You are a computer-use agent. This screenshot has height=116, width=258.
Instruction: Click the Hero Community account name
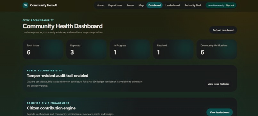(x=216, y=5)
